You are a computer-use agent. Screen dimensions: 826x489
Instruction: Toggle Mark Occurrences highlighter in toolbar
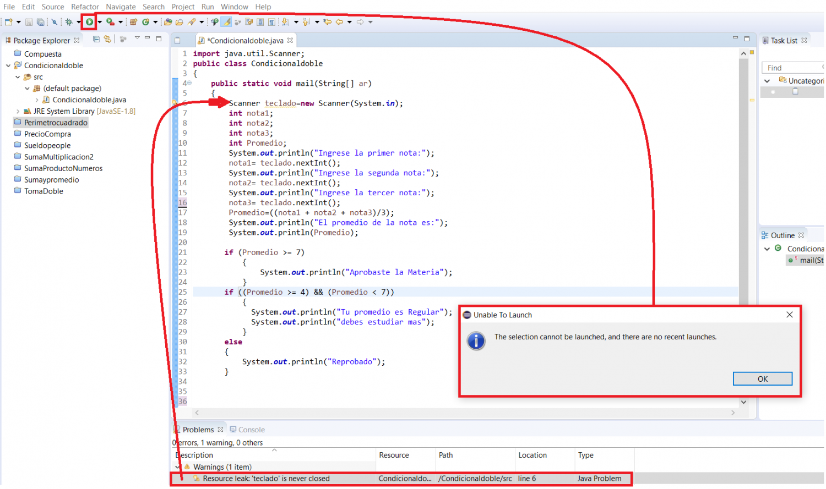(x=226, y=22)
